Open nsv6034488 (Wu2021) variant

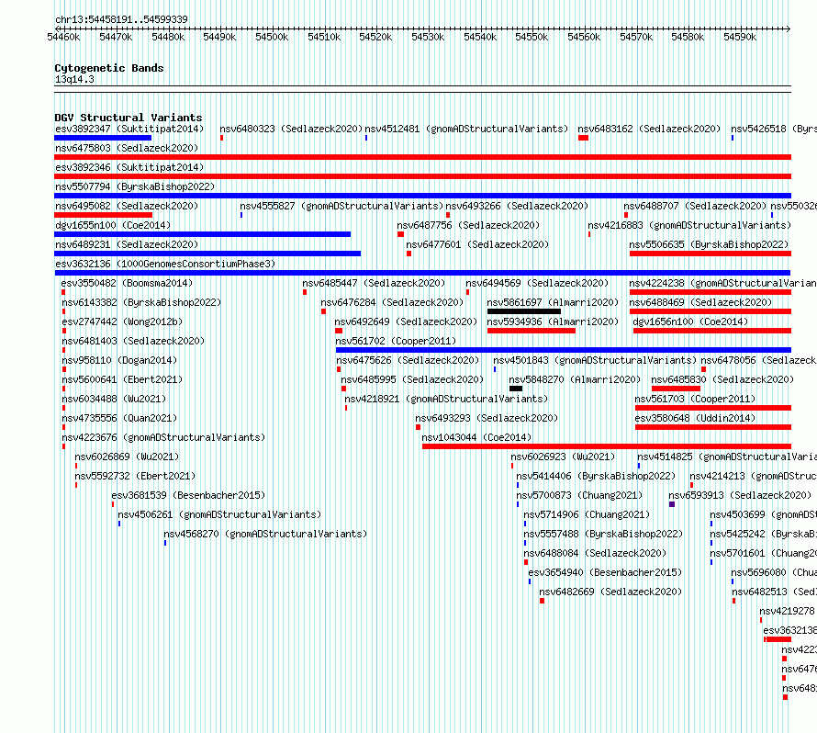114,399
